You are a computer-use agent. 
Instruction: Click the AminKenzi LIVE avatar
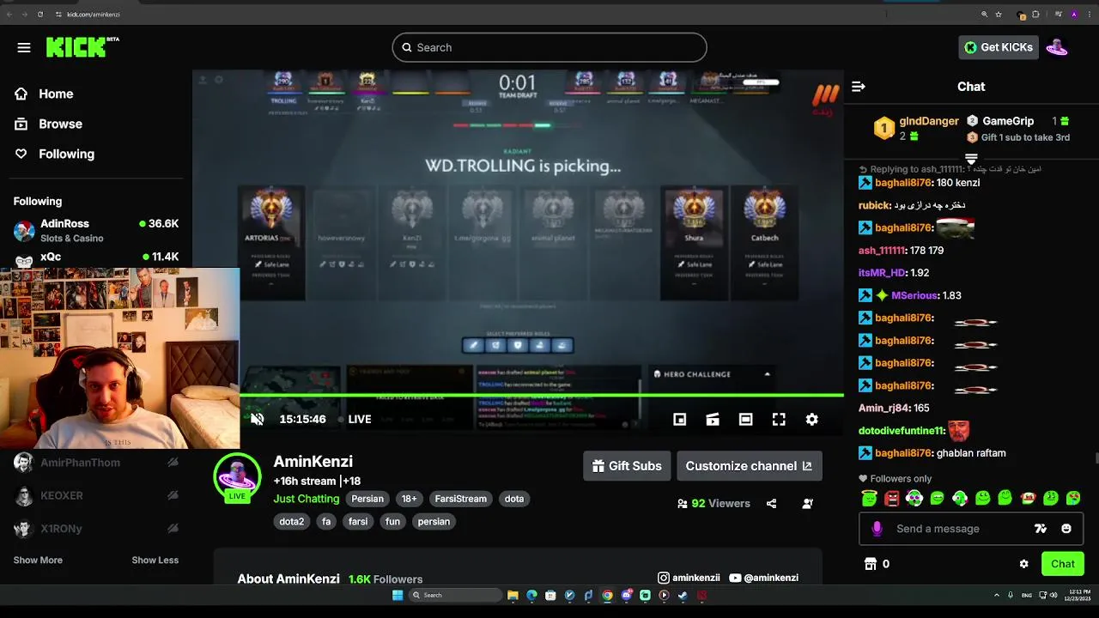point(237,477)
